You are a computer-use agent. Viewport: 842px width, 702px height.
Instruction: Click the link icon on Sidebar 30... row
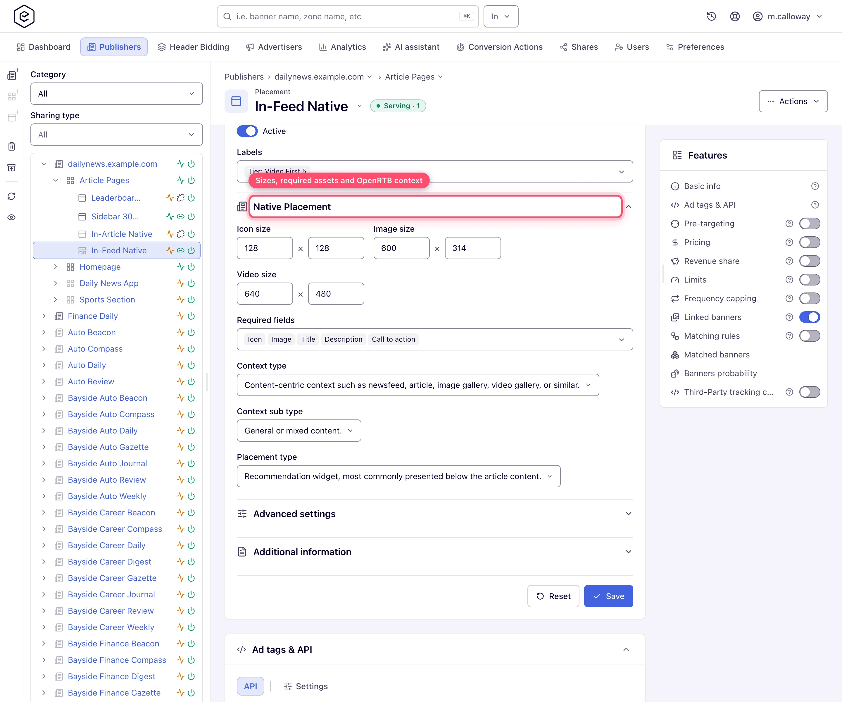(x=181, y=217)
